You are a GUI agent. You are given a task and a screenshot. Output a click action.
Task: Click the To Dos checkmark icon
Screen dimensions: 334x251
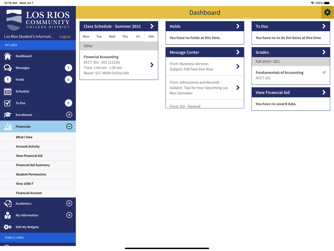pos(7,103)
